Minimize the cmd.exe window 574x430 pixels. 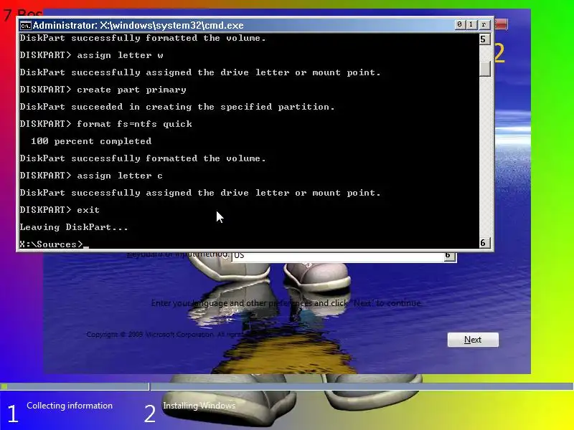(x=460, y=24)
